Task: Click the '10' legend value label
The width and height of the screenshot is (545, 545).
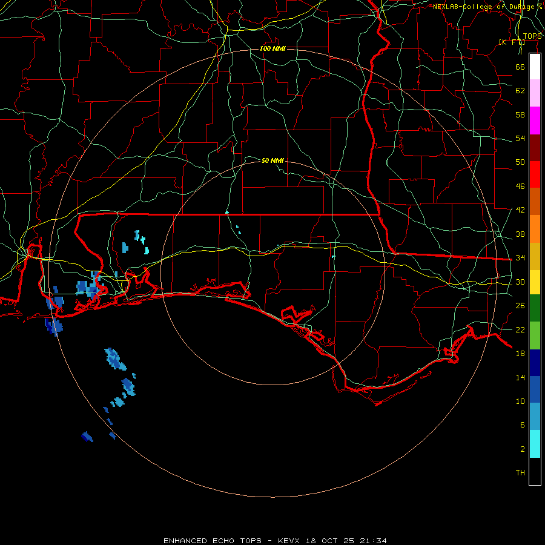Action: (520, 401)
